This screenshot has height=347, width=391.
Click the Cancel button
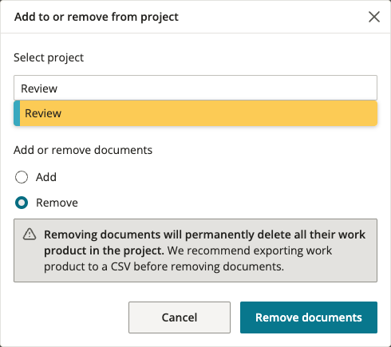(x=180, y=317)
